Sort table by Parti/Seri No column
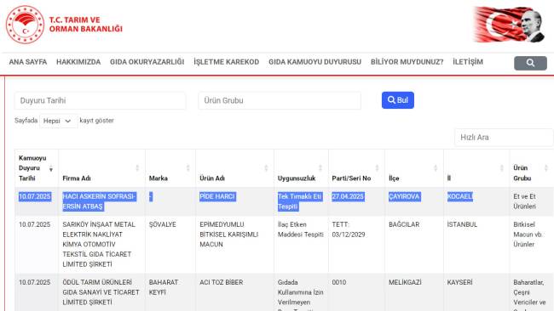This screenshot has height=311, width=554. 356,168
